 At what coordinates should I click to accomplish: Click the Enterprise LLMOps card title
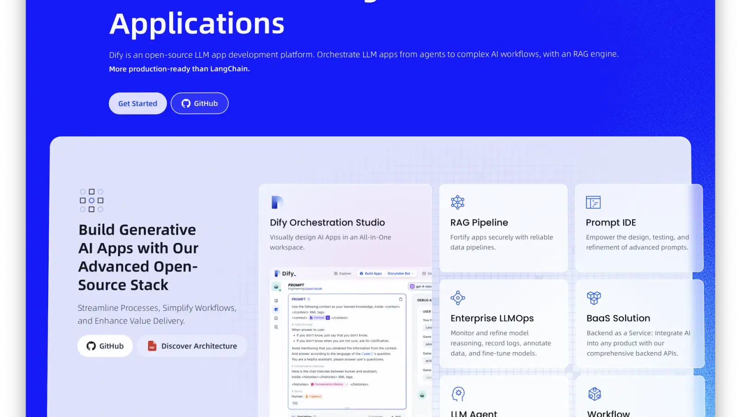[x=492, y=318]
